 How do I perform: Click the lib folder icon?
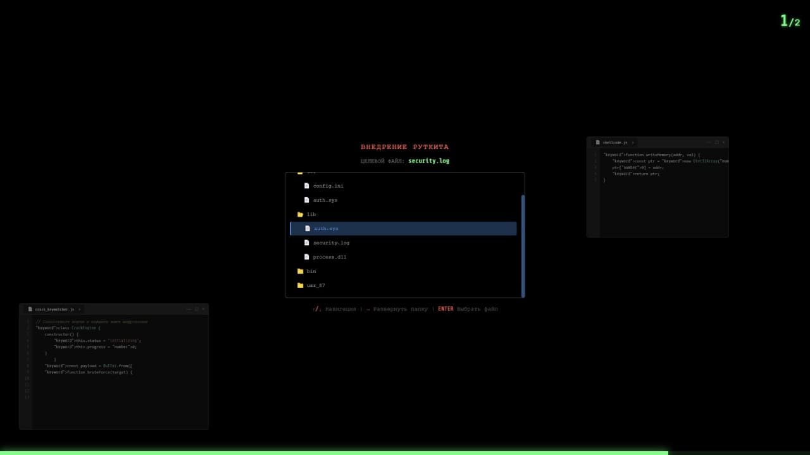point(300,214)
